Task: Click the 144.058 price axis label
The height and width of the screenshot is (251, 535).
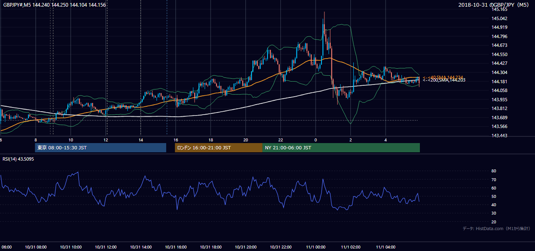Action: pos(499,90)
